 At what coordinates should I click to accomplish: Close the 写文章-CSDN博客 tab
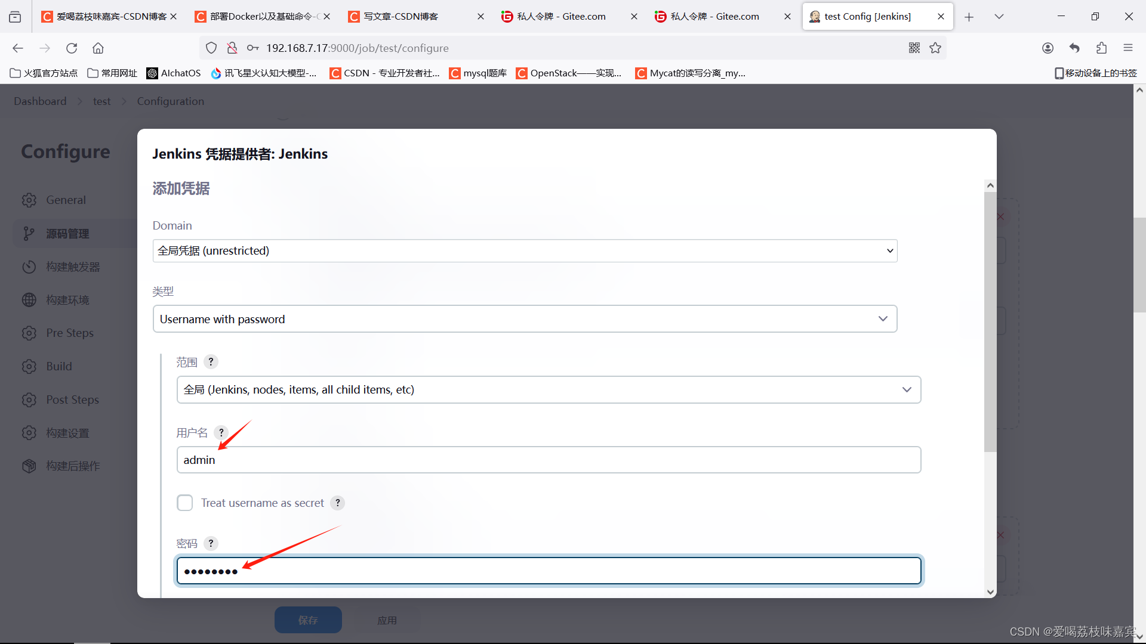pyautogui.click(x=480, y=17)
